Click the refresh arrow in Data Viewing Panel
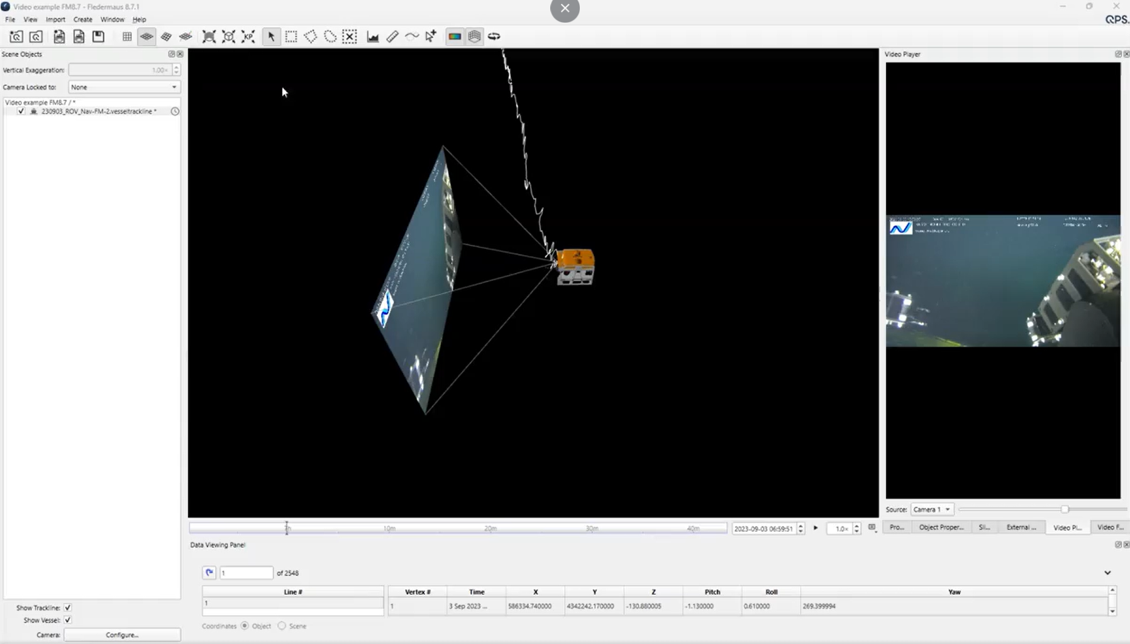Screen dimensions: 1130x644 coord(209,572)
